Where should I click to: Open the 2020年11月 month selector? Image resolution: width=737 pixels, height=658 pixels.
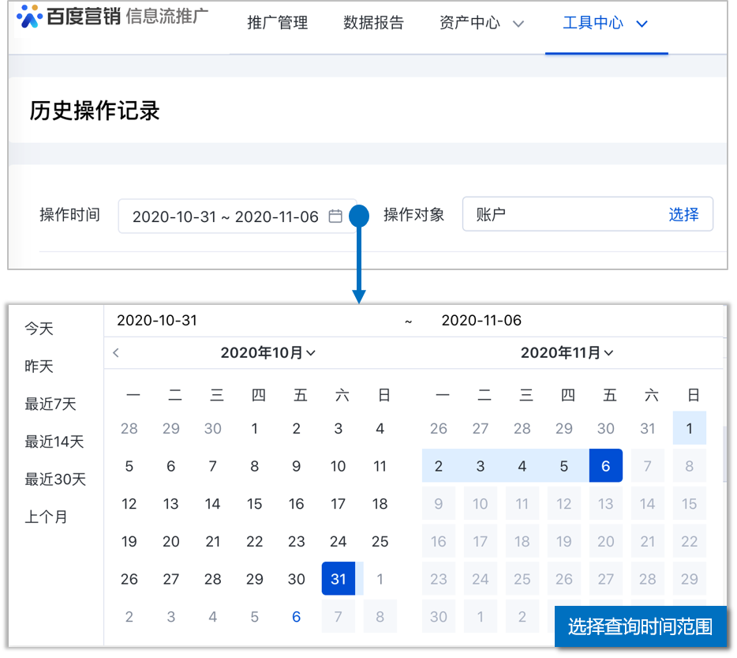point(567,353)
